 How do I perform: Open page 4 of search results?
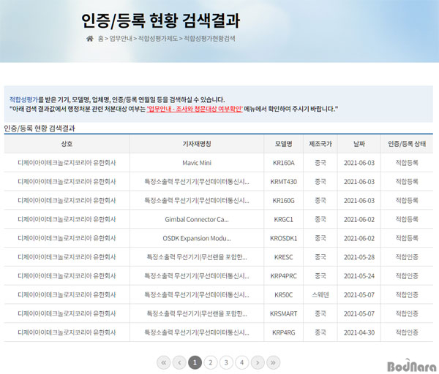click(x=241, y=362)
